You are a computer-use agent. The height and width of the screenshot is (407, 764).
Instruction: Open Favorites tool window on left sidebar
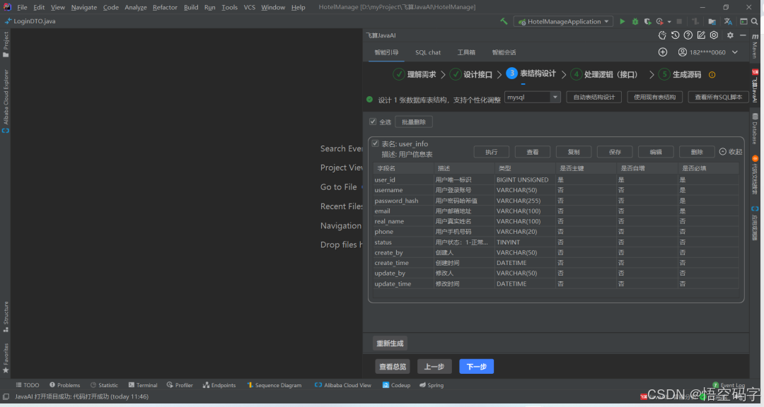[6, 358]
